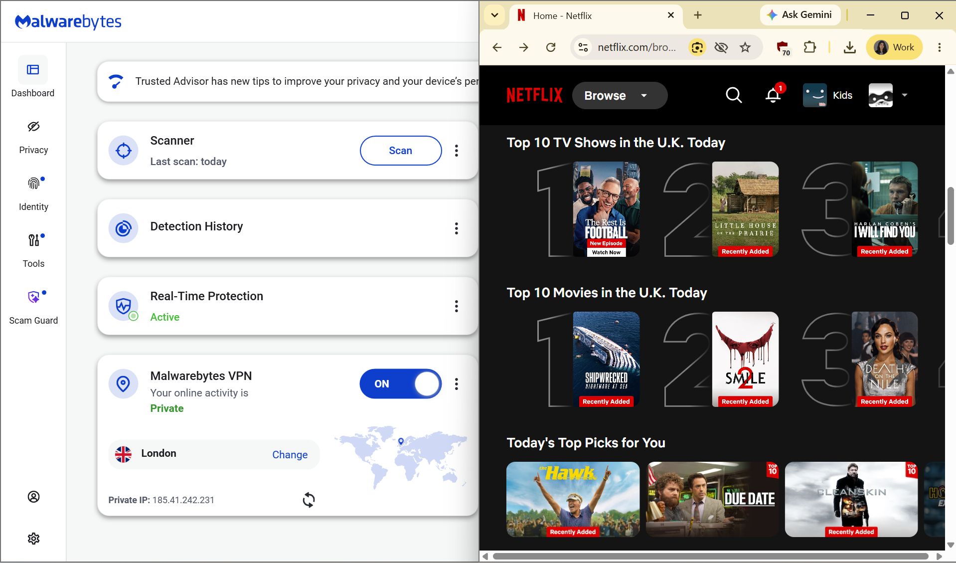Go back in Chrome browser
Viewport: 956px width, 563px height.
(497, 47)
